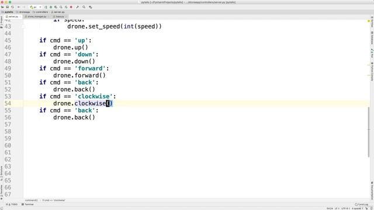The height and width of the screenshot is (210, 374).
Task: Click the Profile toolbar icon
Action: click(x=61, y=7)
